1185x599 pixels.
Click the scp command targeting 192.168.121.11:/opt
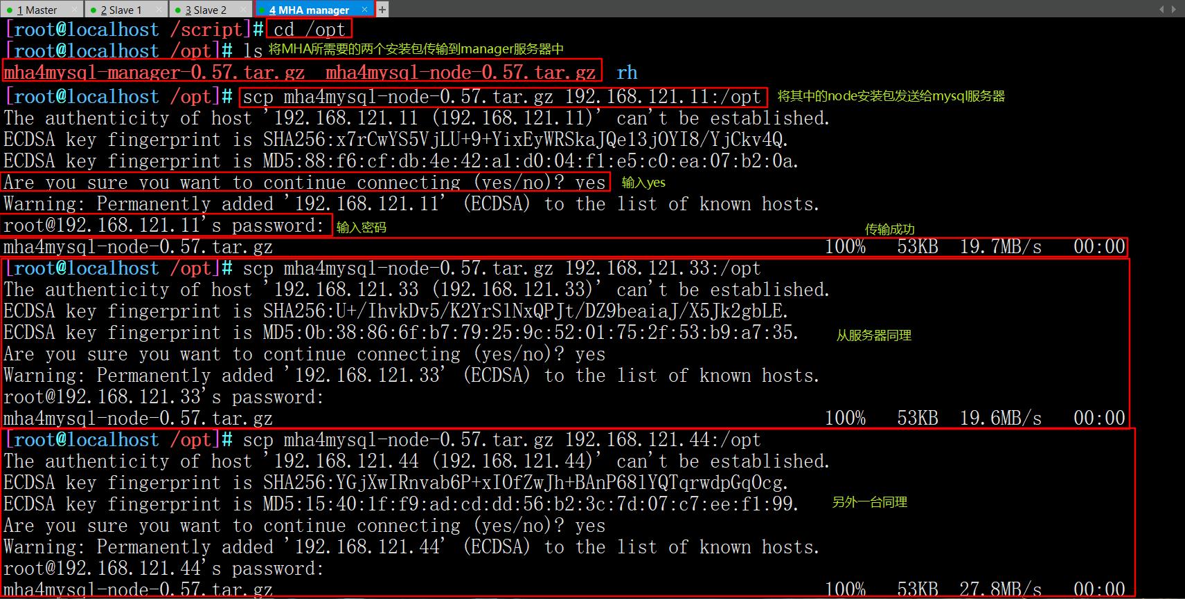(x=502, y=96)
